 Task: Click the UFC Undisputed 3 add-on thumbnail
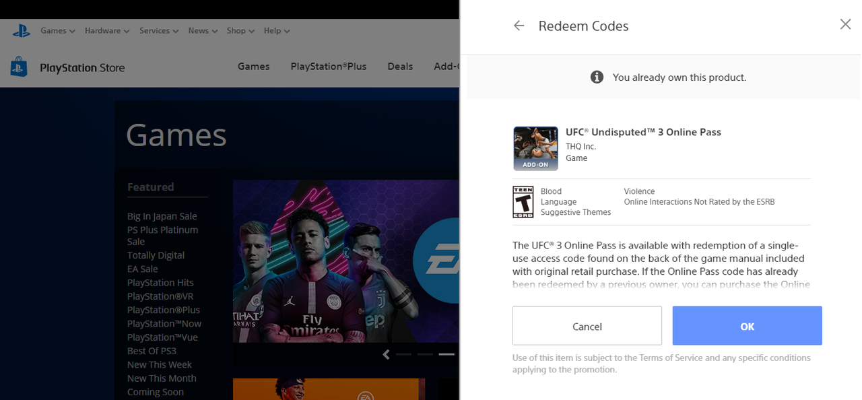click(x=536, y=148)
